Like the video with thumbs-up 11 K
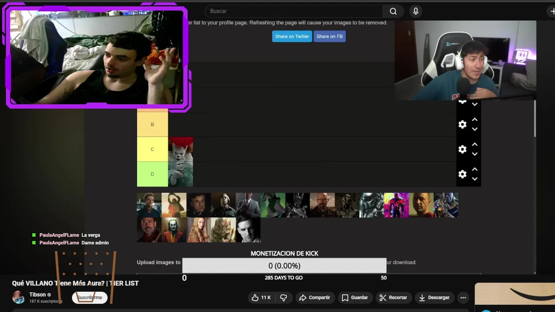Screen dimensions: 555x312 [261, 298]
